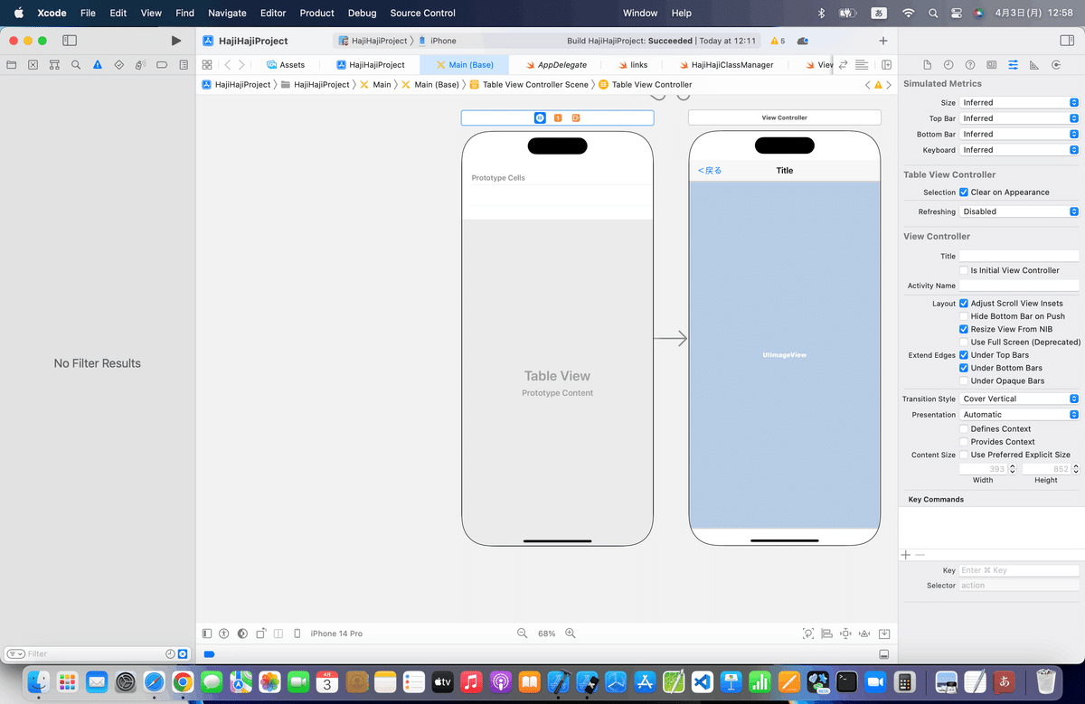Open the Report navigator icon
Screen dimensions: 1085x704
(184, 65)
